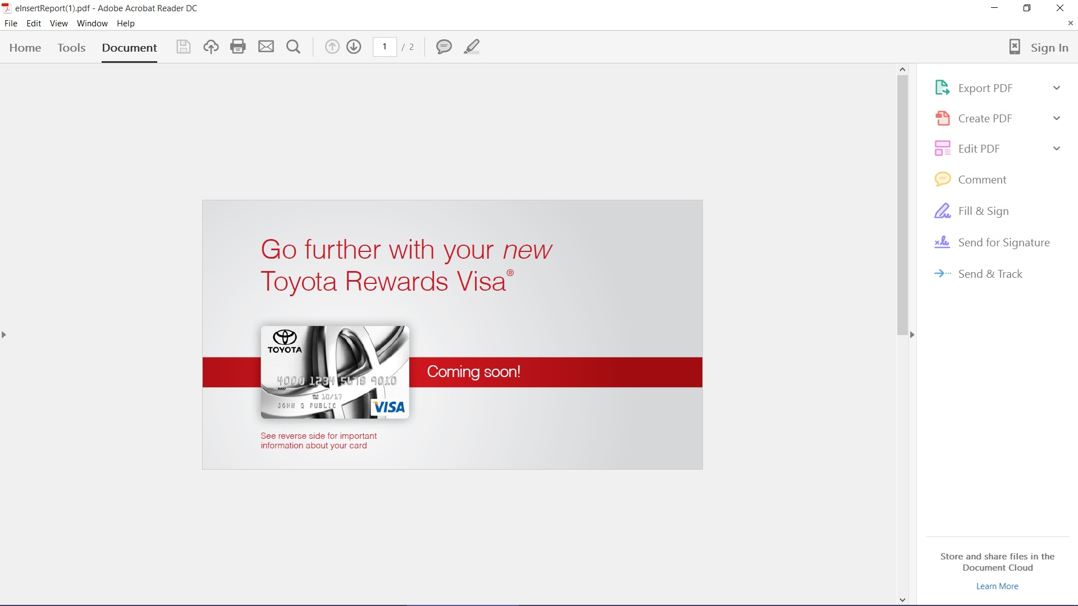This screenshot has height=606, width=1078.
Task: Click the cloud upload icon
Action: [211, 47]
